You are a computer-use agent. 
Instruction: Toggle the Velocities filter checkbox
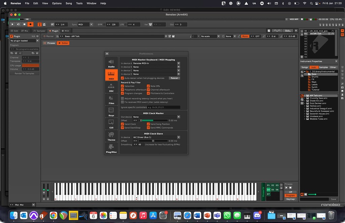(122, 86)
